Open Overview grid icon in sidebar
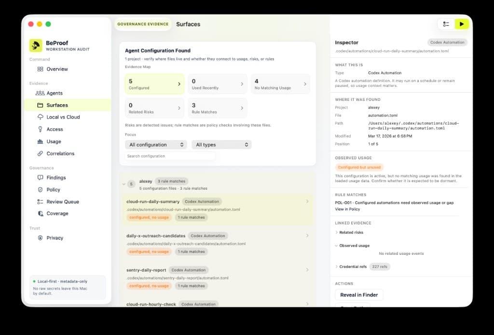The height and width of the screenshot is (335, 494). click(41, 69)
